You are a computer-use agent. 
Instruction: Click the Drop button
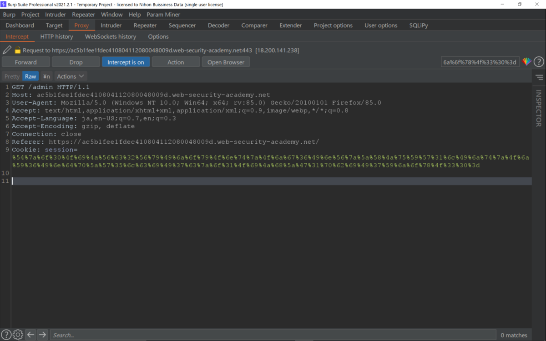[76, 62]
